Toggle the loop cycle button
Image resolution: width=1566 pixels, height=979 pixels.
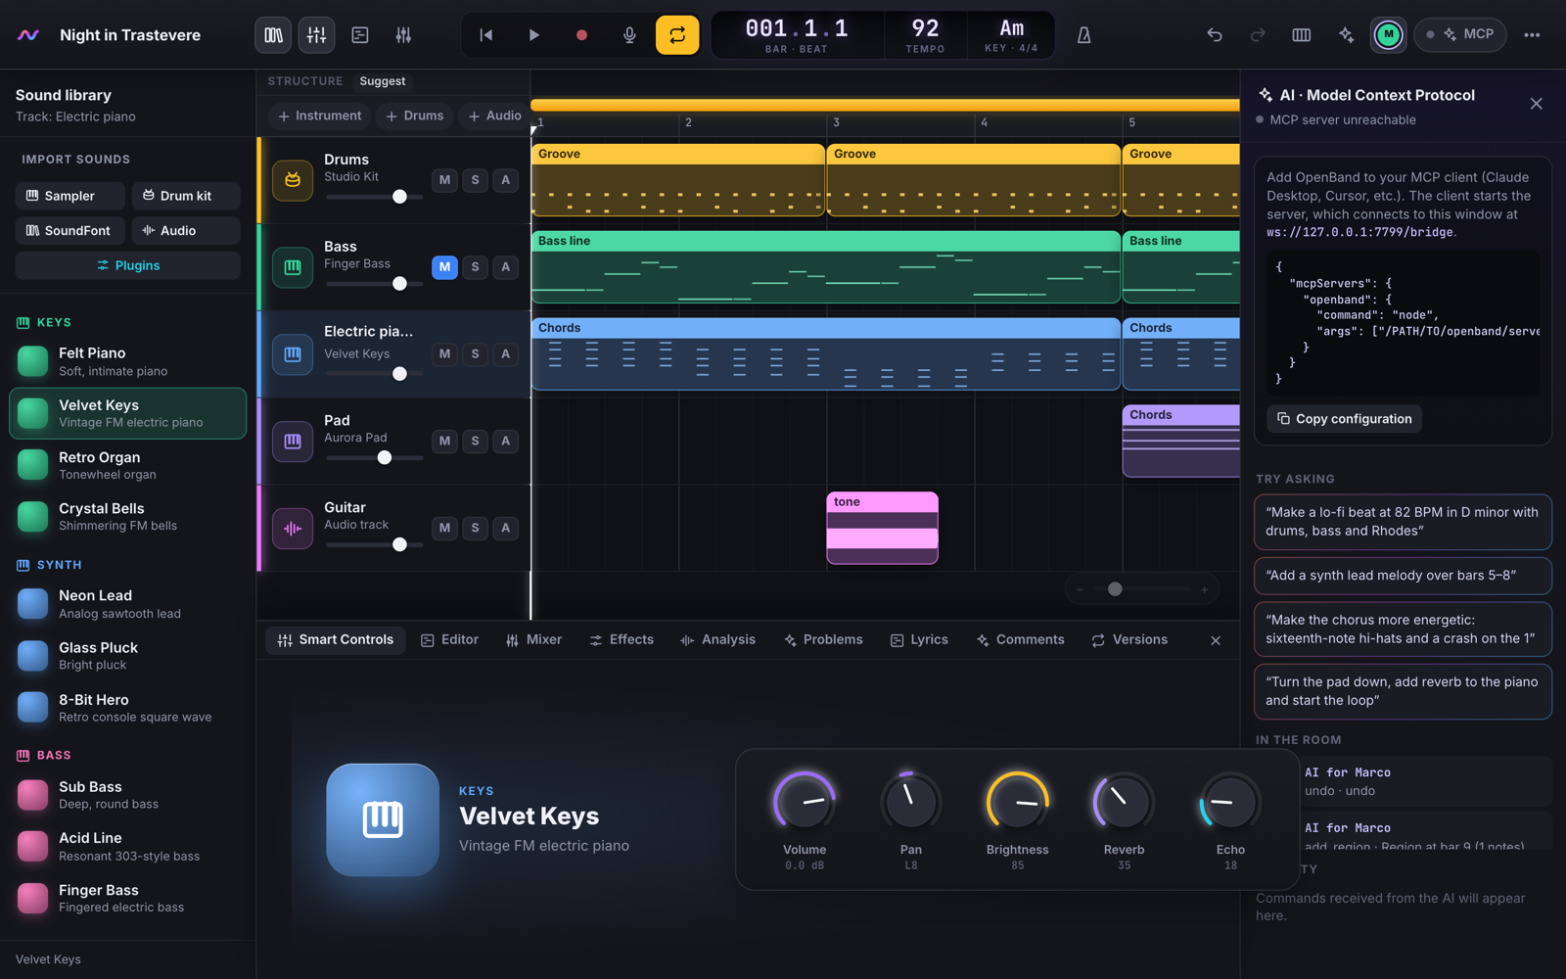click(677, 35)
